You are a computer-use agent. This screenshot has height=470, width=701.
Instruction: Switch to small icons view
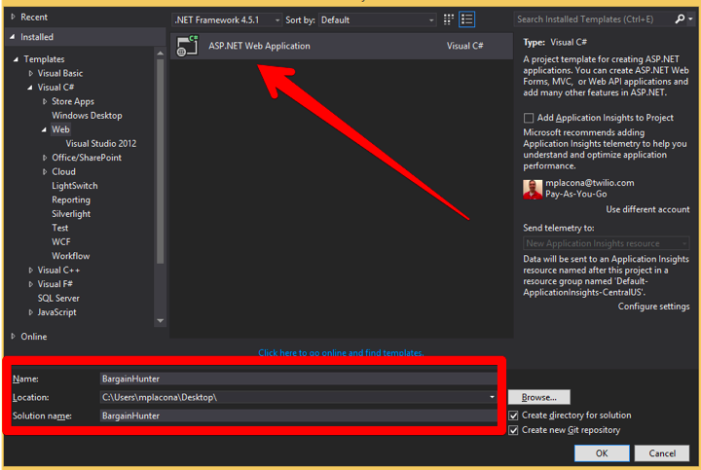(449, 19)
